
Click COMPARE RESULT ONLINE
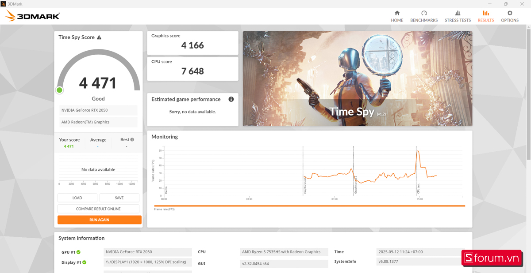click(x=98, y=209)
